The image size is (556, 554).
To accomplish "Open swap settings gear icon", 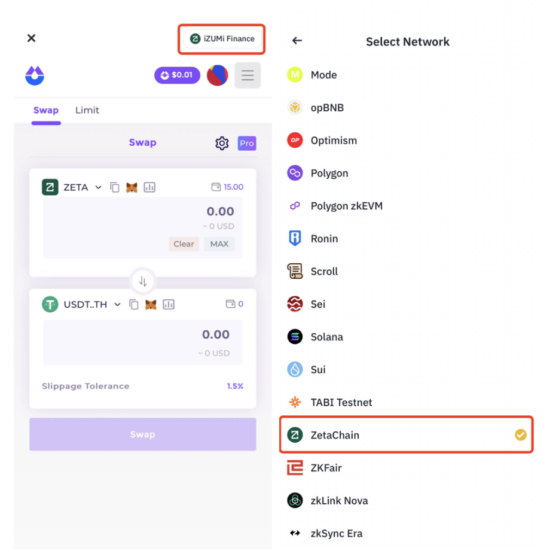I will (222, 144).
